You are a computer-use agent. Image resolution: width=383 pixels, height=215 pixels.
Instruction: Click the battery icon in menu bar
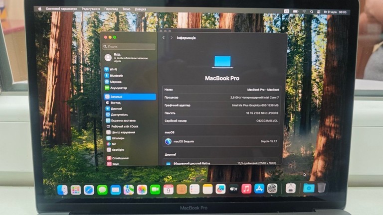(296, 11)
